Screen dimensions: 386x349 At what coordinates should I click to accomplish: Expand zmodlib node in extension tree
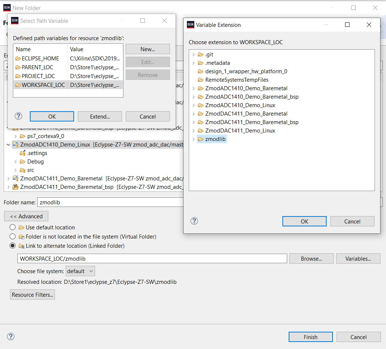194,139
